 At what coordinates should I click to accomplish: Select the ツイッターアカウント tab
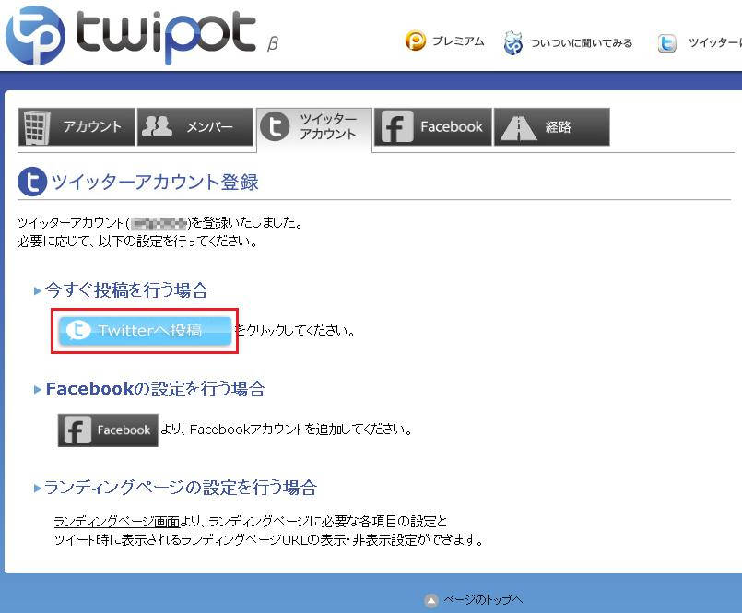pos(314,128)
